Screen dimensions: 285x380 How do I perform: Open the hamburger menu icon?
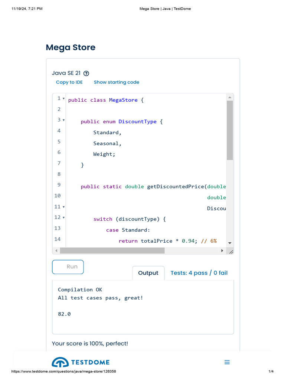tap(227, 362)
